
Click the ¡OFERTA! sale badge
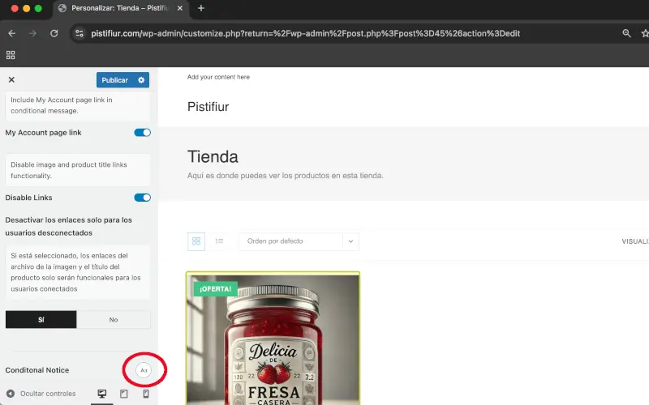tap(215, 289)
